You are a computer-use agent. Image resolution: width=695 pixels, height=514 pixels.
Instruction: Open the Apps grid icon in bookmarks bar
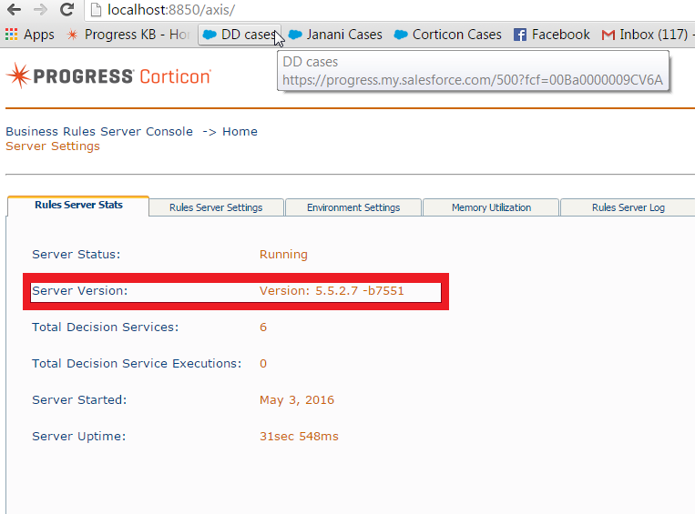(x=11, y=35)
